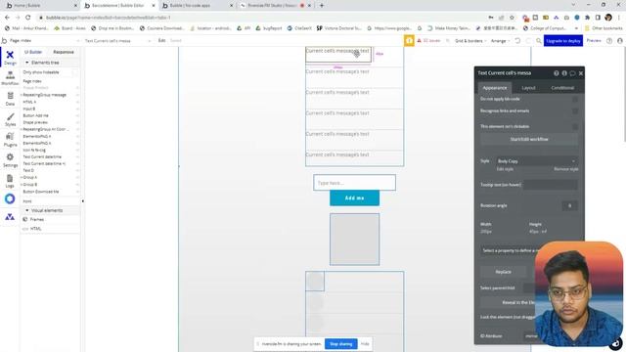Click the 'Stop sharing' button
The image size is (626, 352).
pos(341,343)
